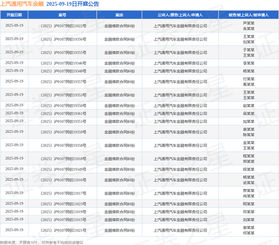The height and width of the screenshot is (245, 279).
Task: Pick defendant name 赵某某
Action: click(x=248, y=106)
